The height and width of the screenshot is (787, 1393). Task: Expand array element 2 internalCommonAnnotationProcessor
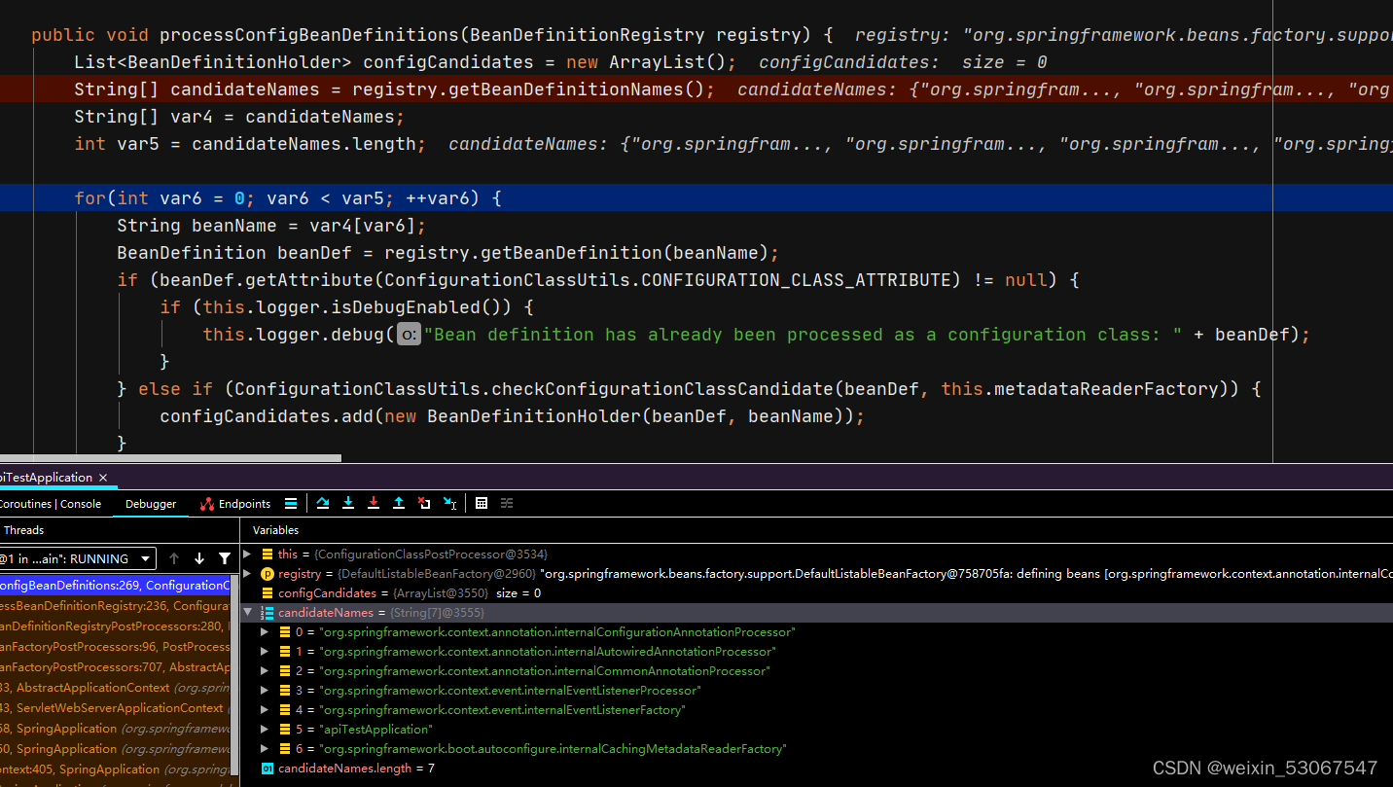[x=266, y=671]
